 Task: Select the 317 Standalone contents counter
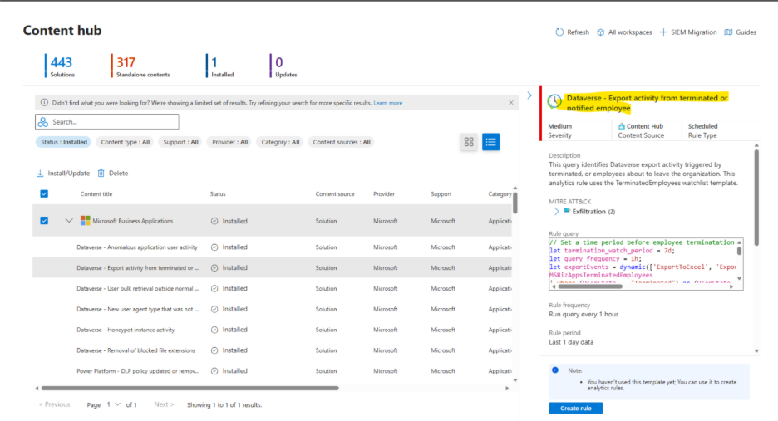141,66
